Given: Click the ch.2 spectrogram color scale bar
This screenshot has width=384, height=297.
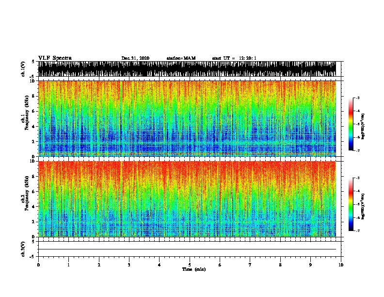Looking at the screenshot, I should tap(351, 204).
